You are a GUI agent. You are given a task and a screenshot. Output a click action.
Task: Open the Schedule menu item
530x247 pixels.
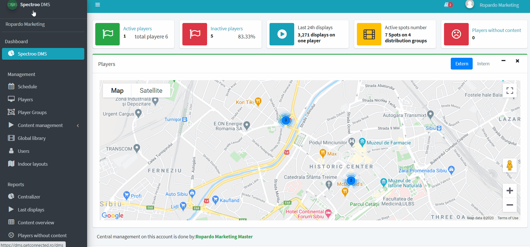click(x=44, y=87)
